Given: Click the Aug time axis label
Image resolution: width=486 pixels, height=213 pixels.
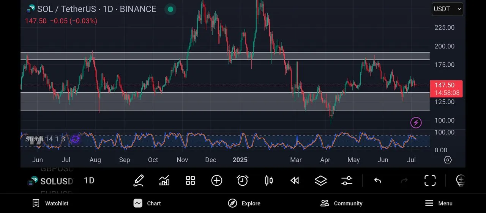Looking at the screenshot, I should coord(95,160).
